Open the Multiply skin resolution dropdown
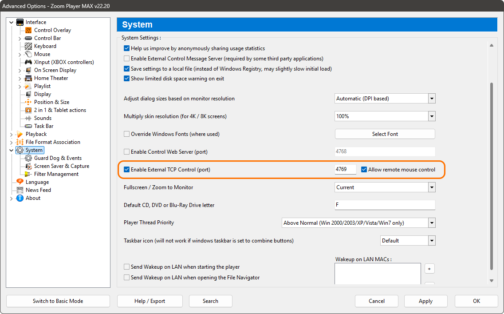Viewport: 504px width, 314px height. [431, 116]
